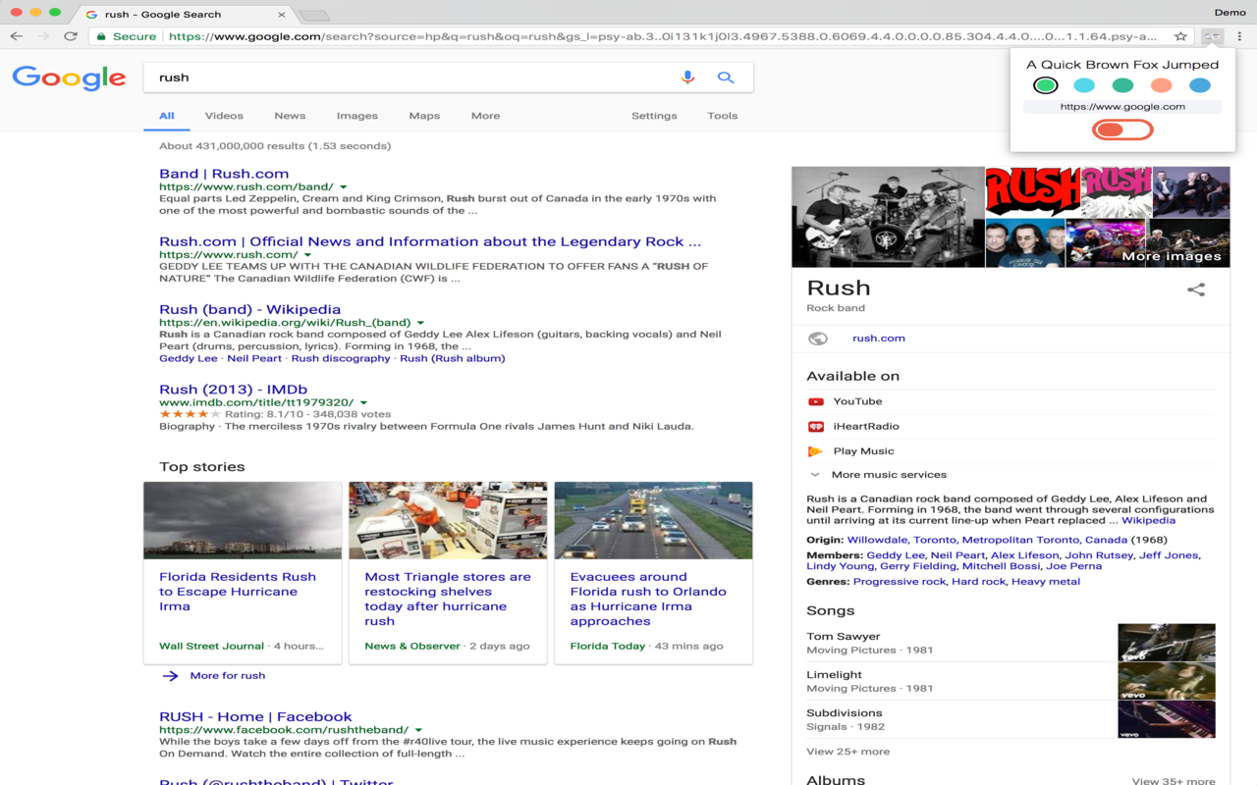The width and height of the screenshot is (1257, 785).
Task: Reload the page with refresh icon
Action: pos(71,36)
